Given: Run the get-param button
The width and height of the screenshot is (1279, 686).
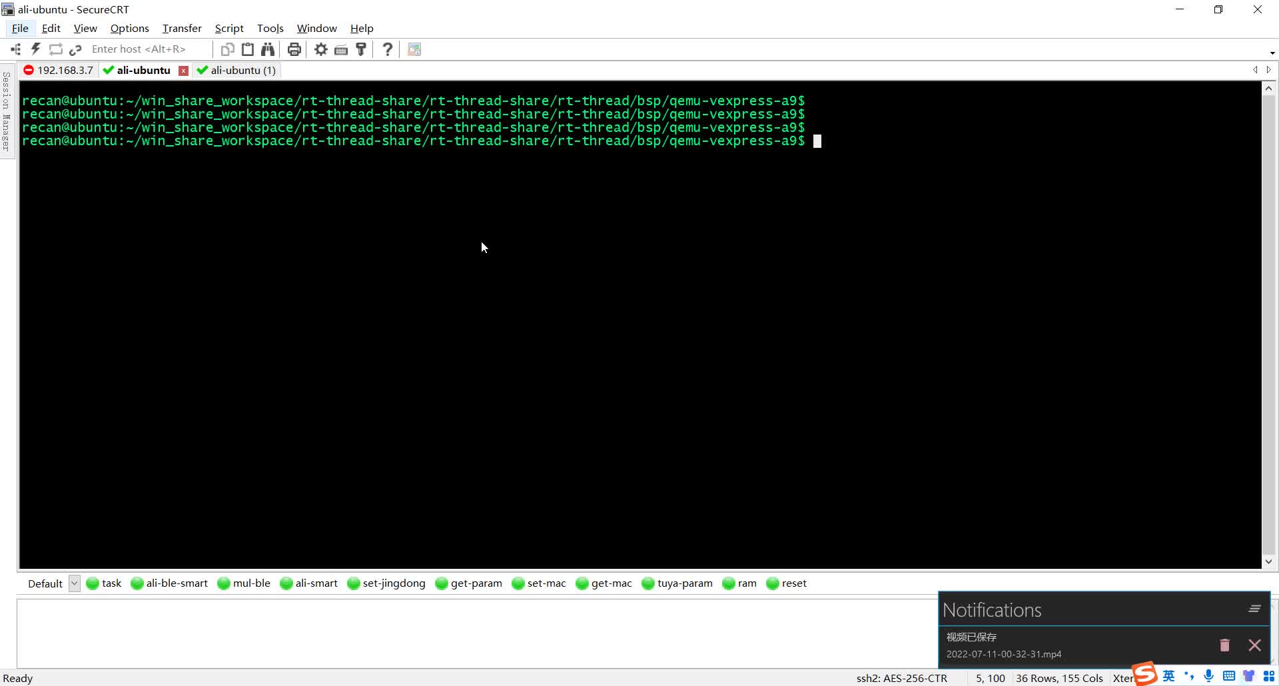Looking at the screenshot, I should (x=469, y=583).
